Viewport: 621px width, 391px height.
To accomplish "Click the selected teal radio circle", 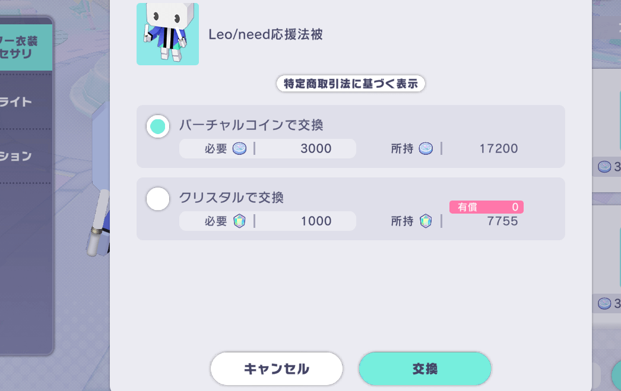I will [x=157, y=126].
